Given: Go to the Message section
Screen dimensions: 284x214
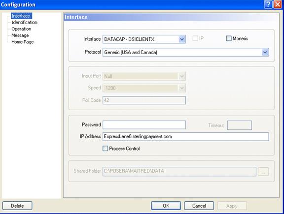Looking at the screenshot, I should [20, 35].
